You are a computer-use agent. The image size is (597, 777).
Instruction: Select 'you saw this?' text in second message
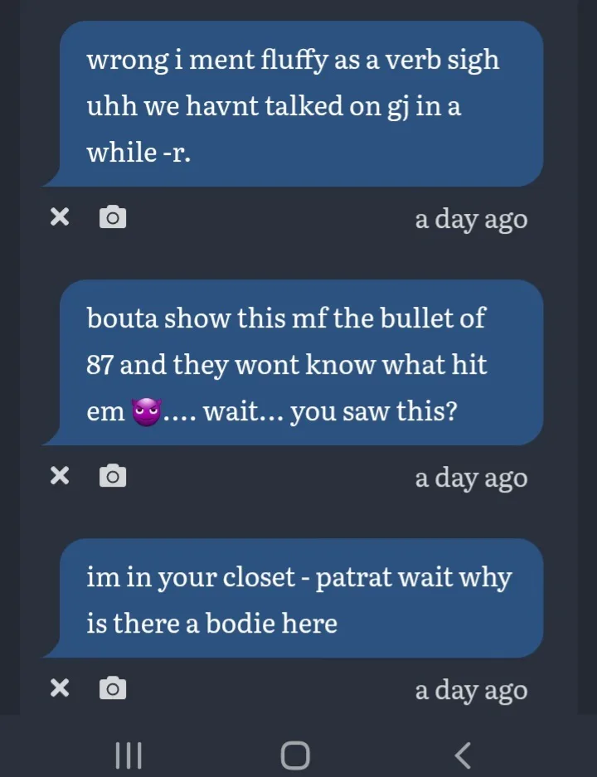pyautogui.click(x=374, y=412)
